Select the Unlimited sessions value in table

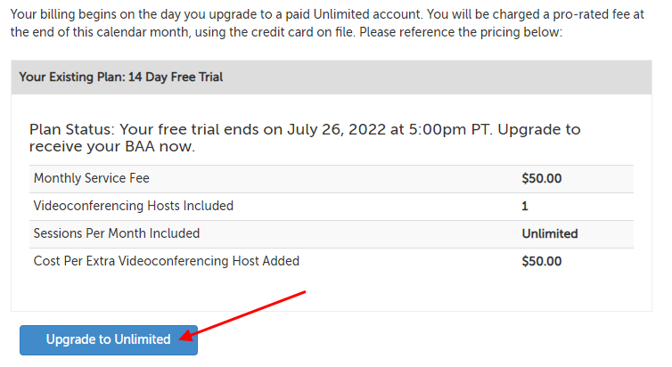(x=549, y=233)
